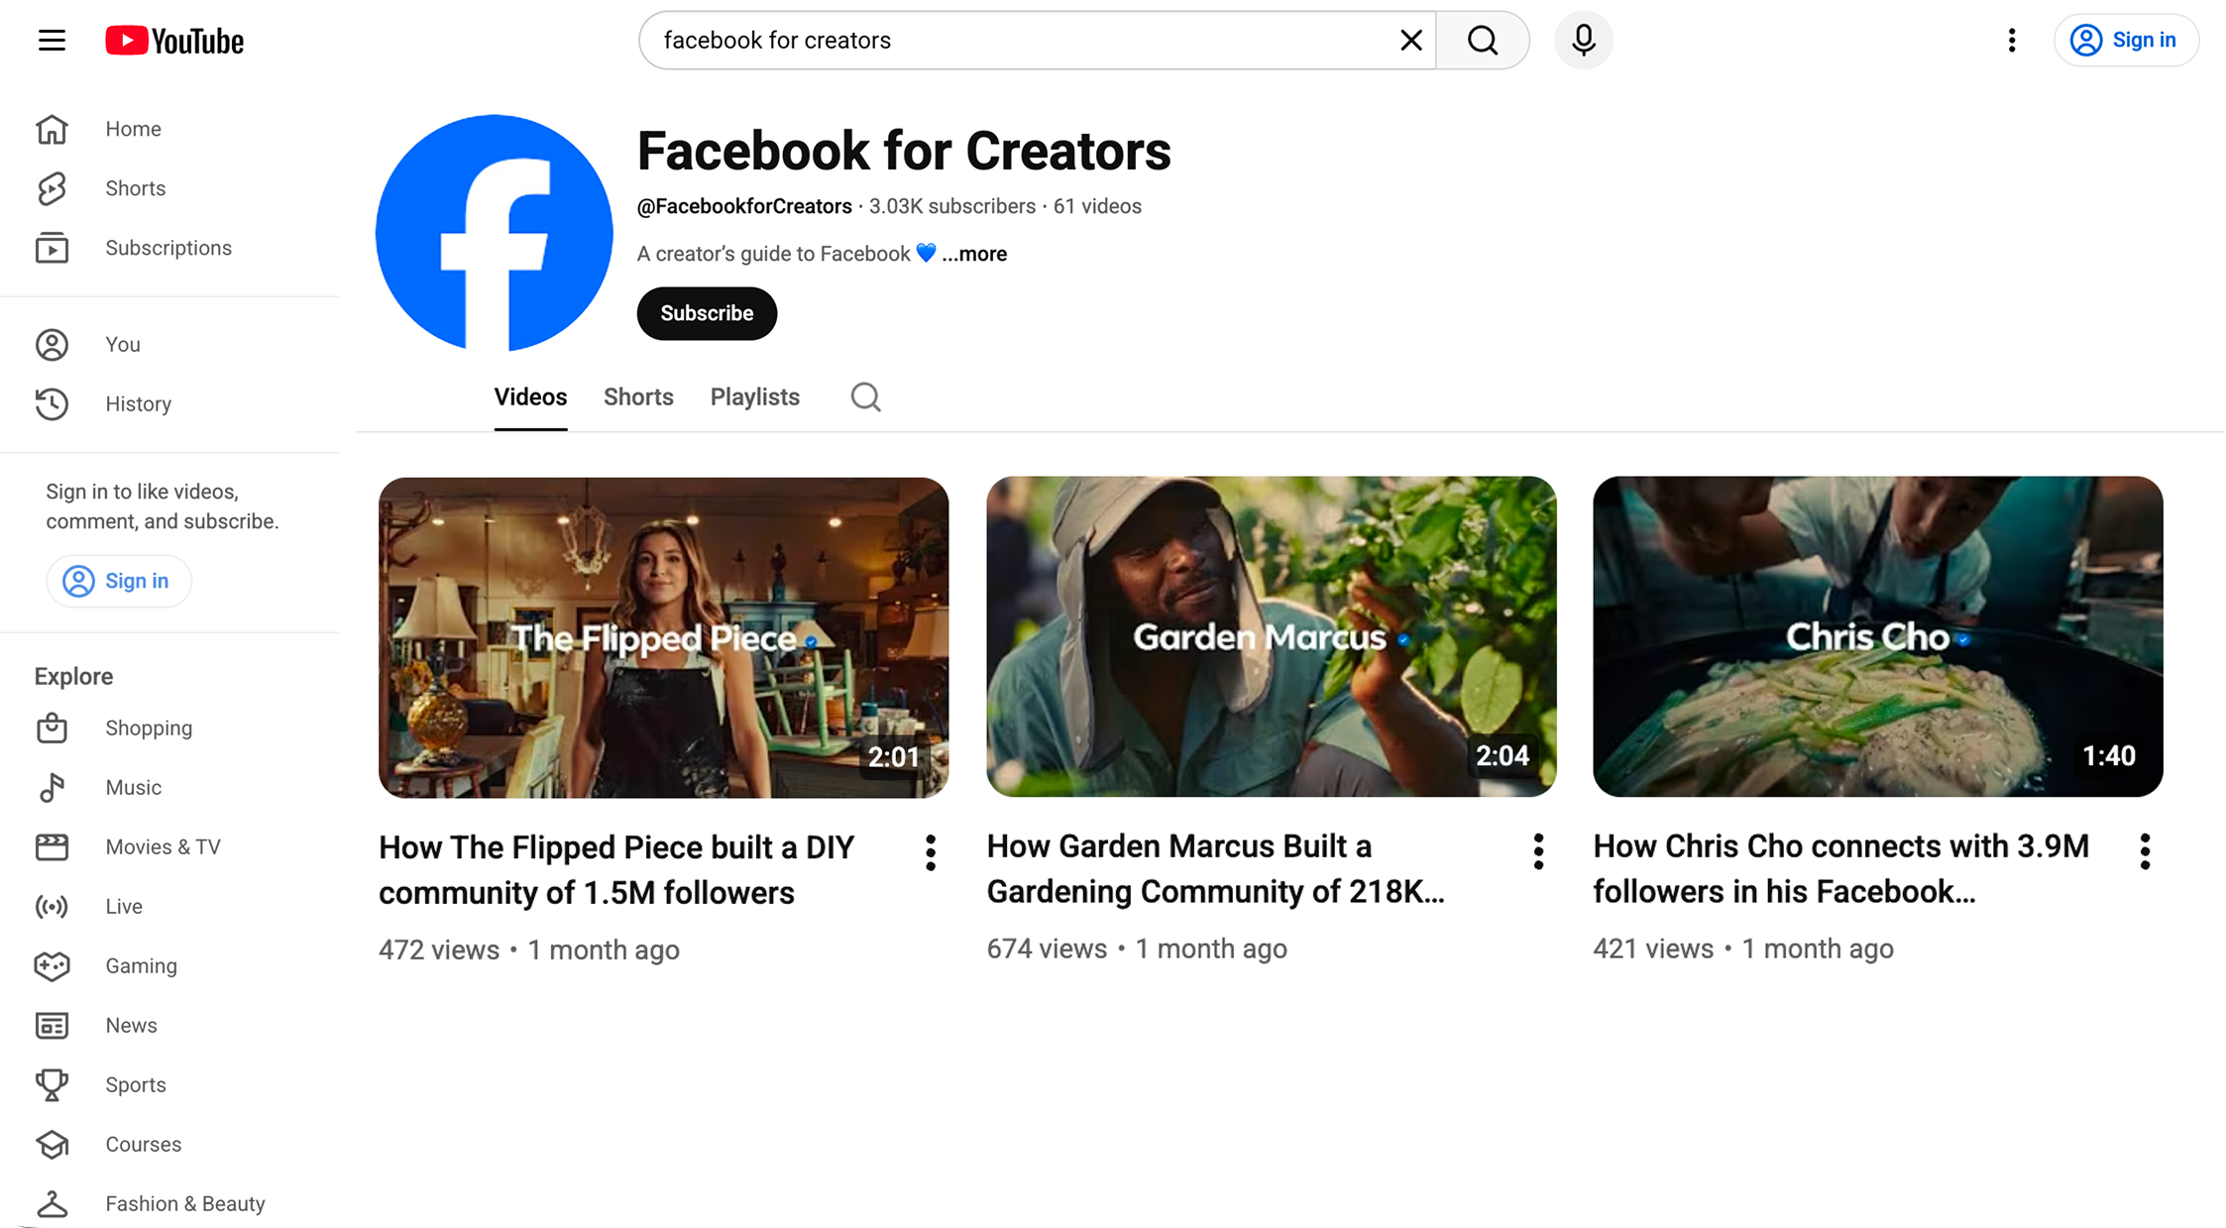The height and width of the screenshot is (1228, 2226).
Task: Subscribe to Facebook for Creators
Action: [x=707, y=313]
